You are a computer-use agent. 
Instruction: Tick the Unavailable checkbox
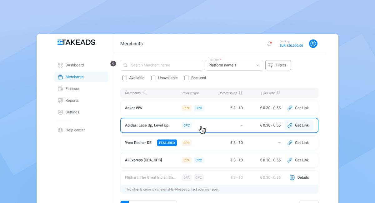pyautogui.click(x=154, y=78)
